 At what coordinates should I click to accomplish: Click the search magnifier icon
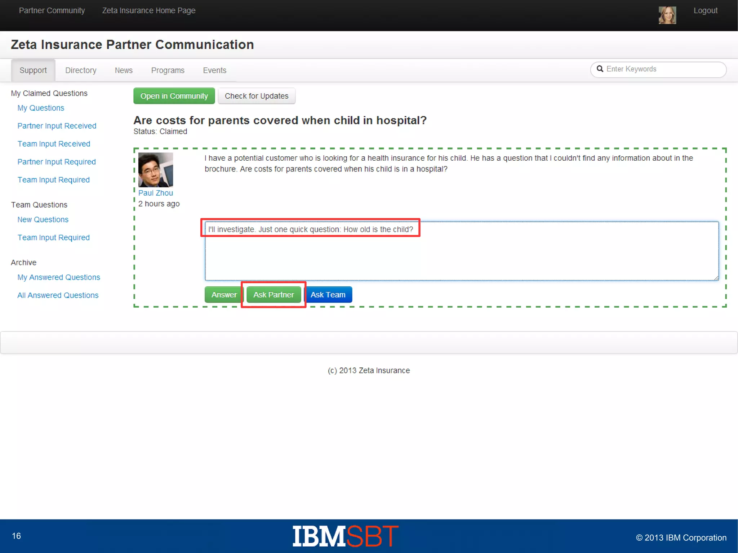(600, 69)
